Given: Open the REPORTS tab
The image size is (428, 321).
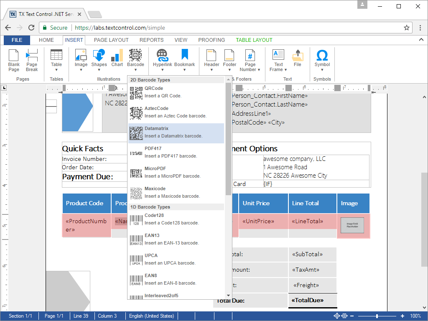Looking at the screenshot, I should [151, 40].
